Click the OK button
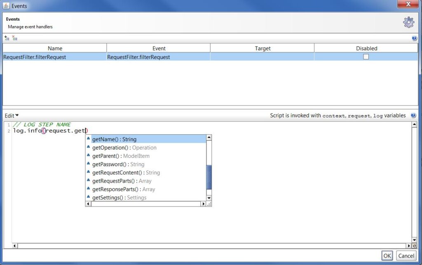 387,256
